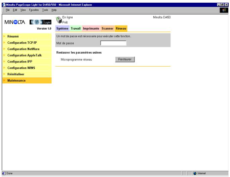Click the Minolta Di450 device name
Screen dimensions: 230x177
coord(162,17)
